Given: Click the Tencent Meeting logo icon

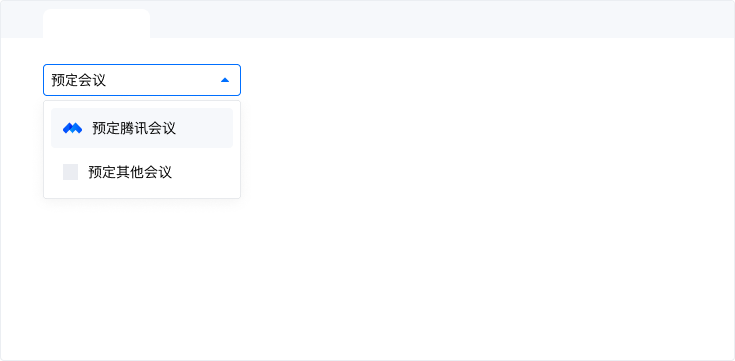Looking at the screenshot, I should pyautogui.click(x=73, y=128).
